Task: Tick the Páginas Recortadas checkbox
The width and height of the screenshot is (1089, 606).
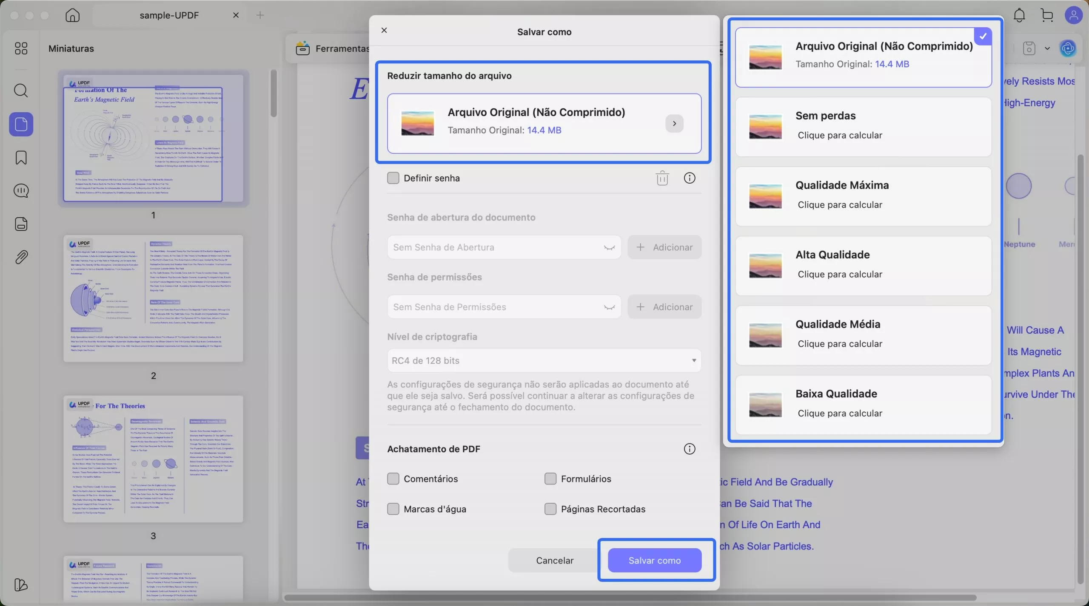Action: [550, 509]
